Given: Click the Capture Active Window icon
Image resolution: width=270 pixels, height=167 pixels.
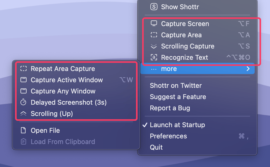Looking at the screenshot, I should pos(24,80).
